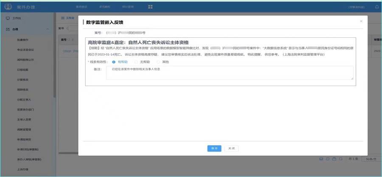Click the 办理 edit icon in sidebar

click(8, 29)
